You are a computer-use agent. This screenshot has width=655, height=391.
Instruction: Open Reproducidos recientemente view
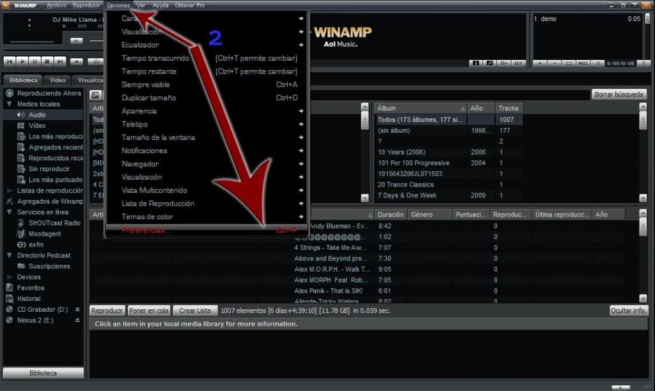pos(50,158)
